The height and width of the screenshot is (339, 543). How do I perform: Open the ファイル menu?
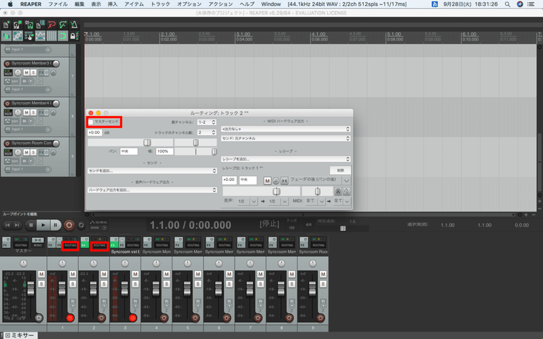[58, 4]
